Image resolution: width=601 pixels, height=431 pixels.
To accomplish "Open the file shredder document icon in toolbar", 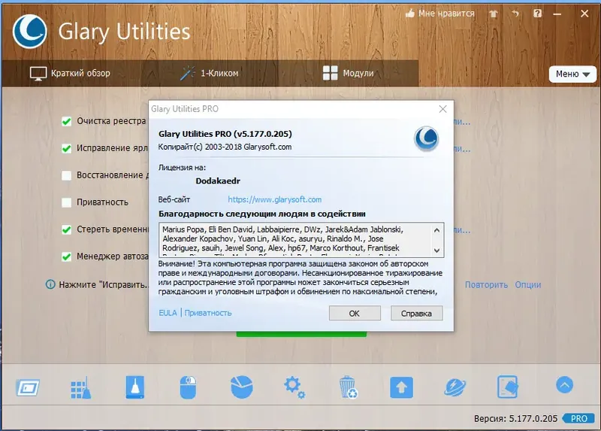I will click(508, 387).
